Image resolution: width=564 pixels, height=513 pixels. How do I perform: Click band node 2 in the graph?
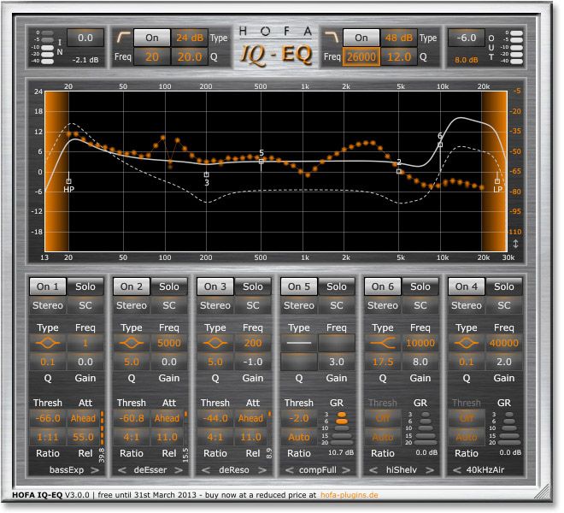(398, 171)
